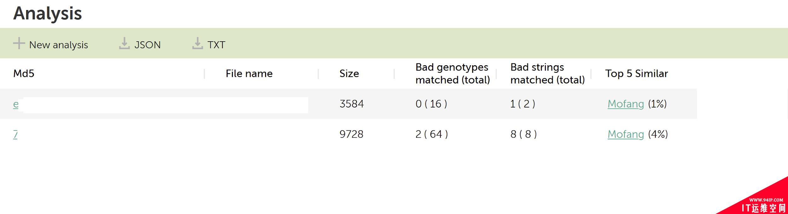This screenshot has width=788, height=214.
Task: Select the row with size 3584
Action: [348, 104]
